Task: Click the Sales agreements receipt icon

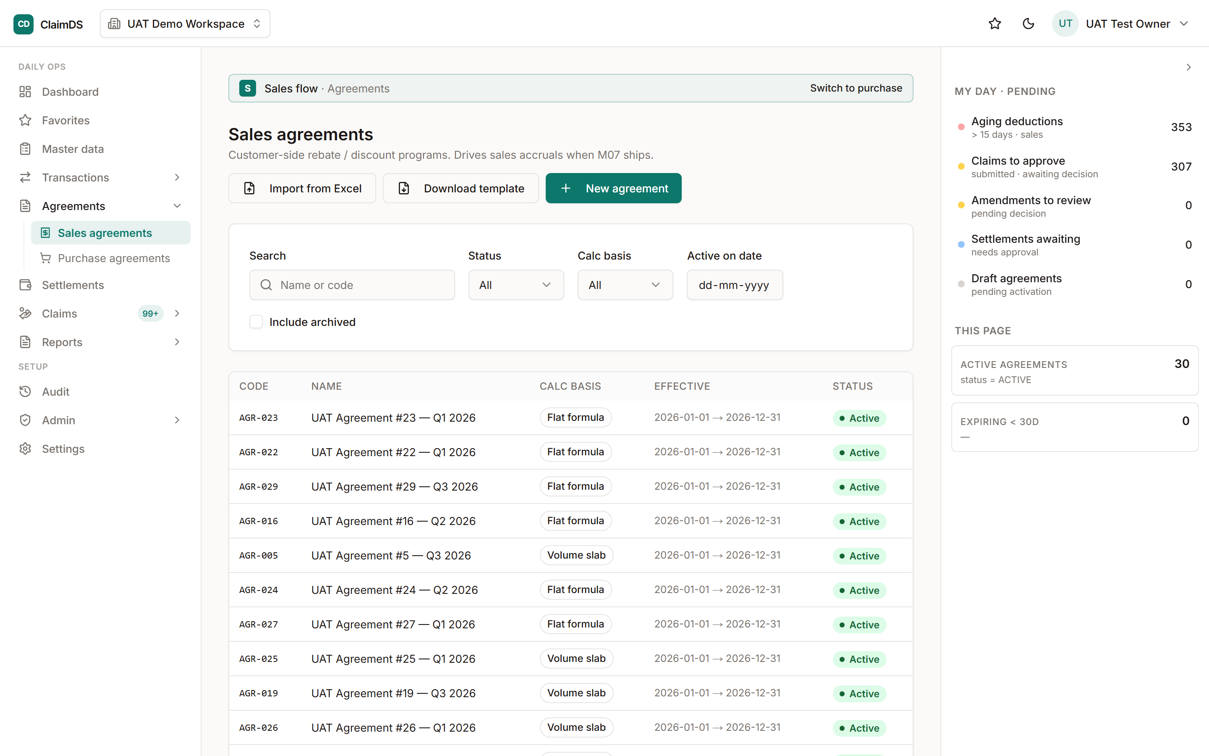Action: pyautogui.click(x=45, y=233)
